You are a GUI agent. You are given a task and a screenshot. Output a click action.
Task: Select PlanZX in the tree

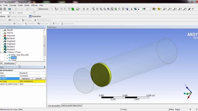click(10, 30)
